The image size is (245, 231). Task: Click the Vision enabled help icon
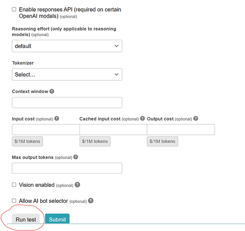(x=77, y=185)
